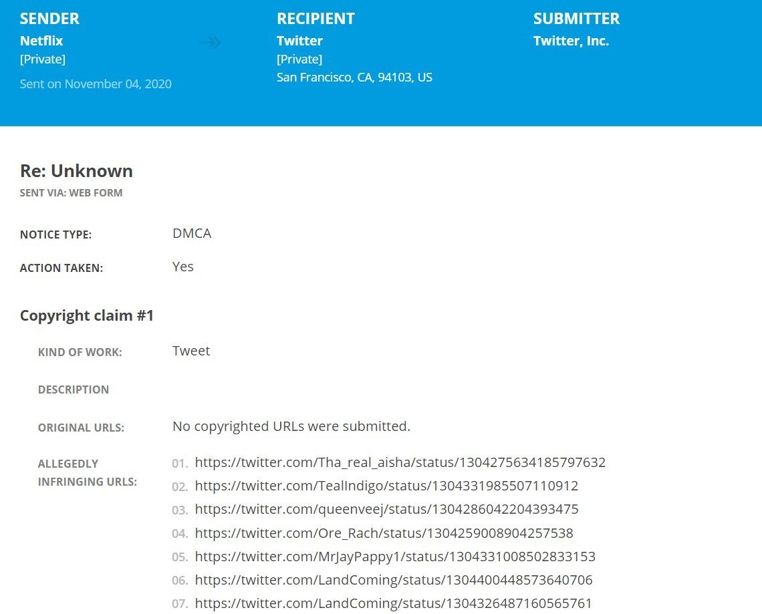Click the Re: Unknown notice title

tap(76, 171)
